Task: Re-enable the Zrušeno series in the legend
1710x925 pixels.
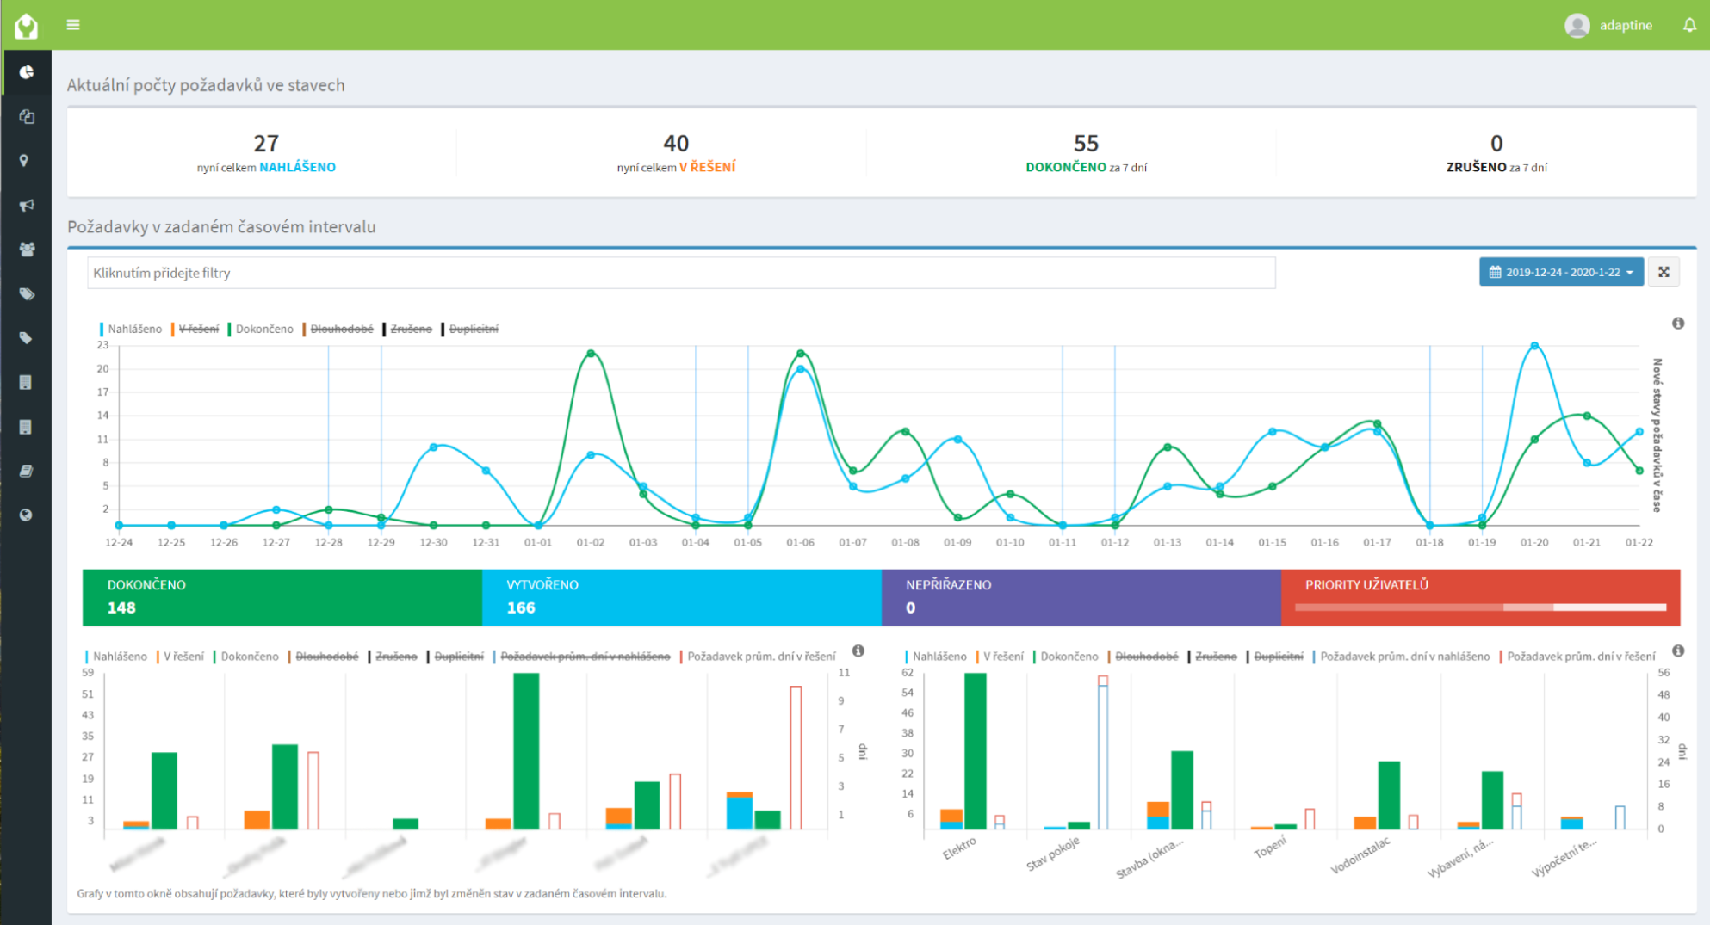Action: [411, 328]
